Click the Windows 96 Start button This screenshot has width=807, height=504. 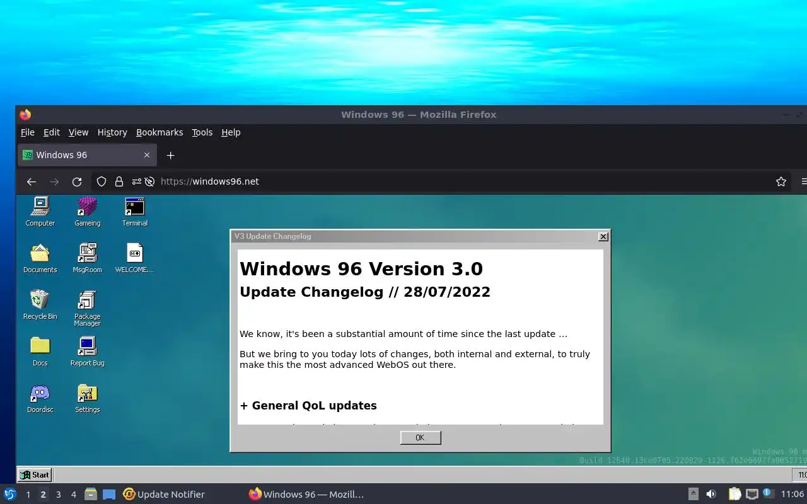(35, 475)
